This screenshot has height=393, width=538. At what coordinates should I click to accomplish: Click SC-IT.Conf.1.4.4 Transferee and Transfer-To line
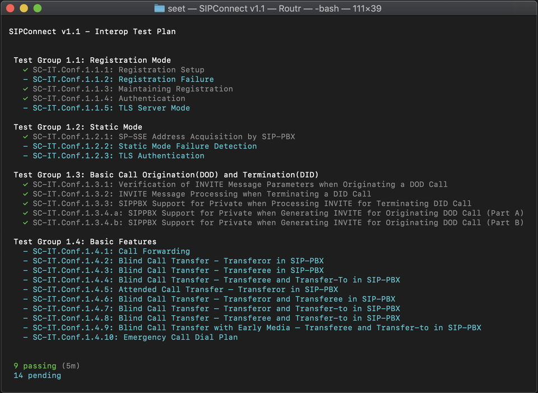click(x=216, y=280)
